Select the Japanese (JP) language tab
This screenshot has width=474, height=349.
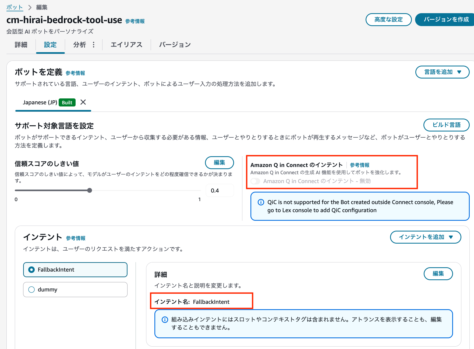click(40, 102)
